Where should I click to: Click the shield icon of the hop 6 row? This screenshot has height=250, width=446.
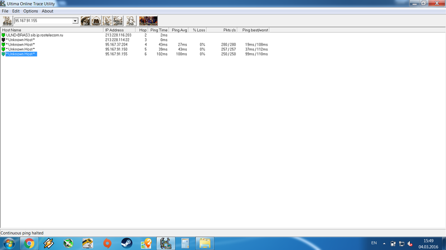coord(3,54)
